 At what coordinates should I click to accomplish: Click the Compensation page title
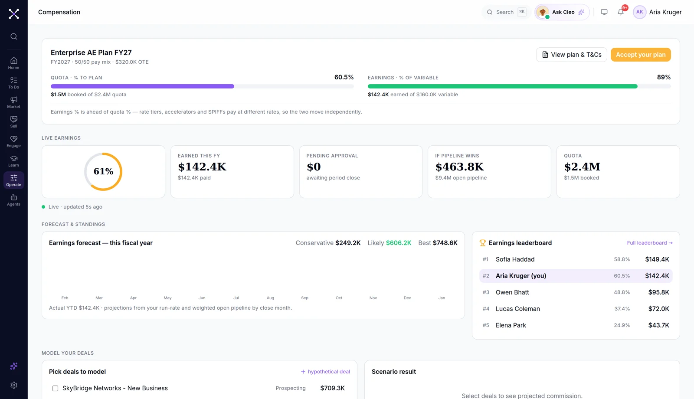tap(59, 12)
